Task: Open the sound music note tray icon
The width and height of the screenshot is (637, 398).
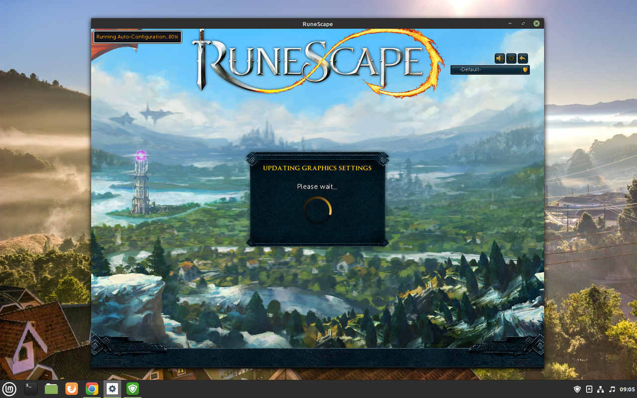Action: pos(612,389)
